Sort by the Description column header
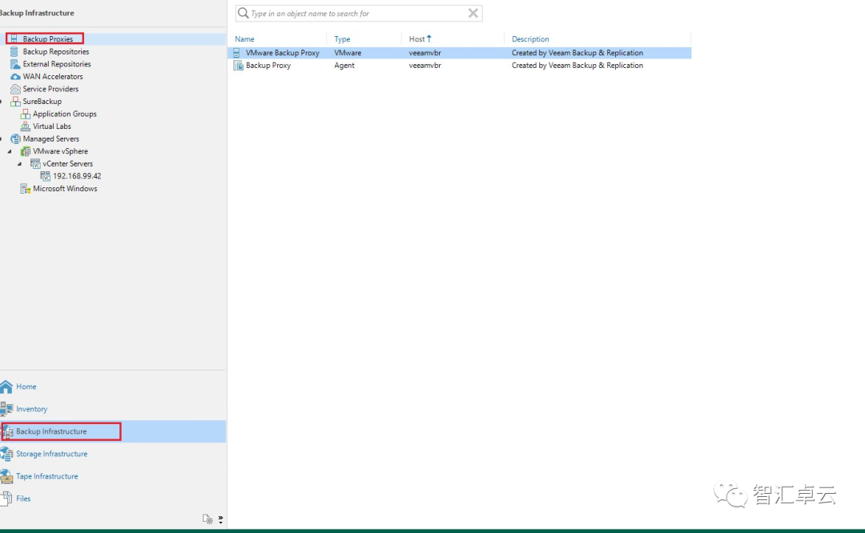This screenshot has width=865, height=533. [530, 39]
